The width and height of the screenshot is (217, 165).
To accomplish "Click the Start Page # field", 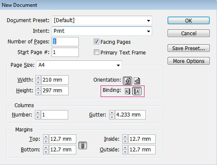I will (x=65, y=52).
